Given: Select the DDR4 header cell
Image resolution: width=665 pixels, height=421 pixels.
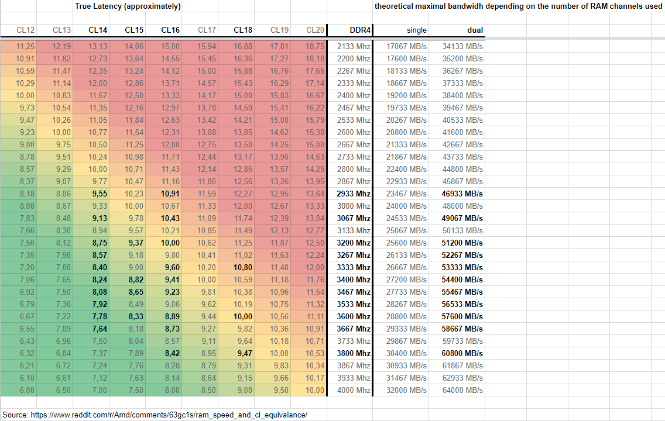Looking at the screenshot, I should (350, 30).
